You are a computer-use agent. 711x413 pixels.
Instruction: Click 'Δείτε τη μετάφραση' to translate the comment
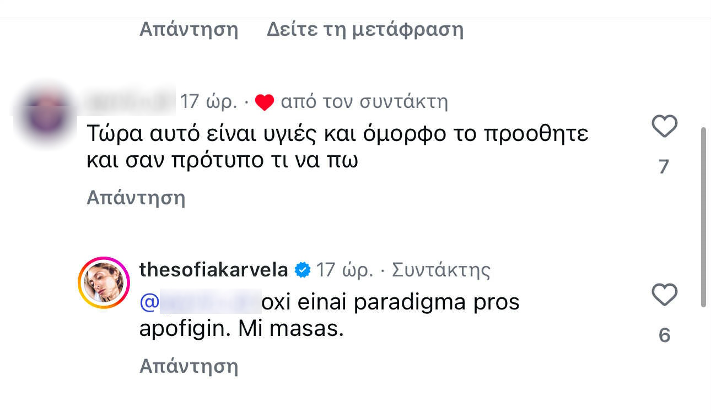coord(365,29)
